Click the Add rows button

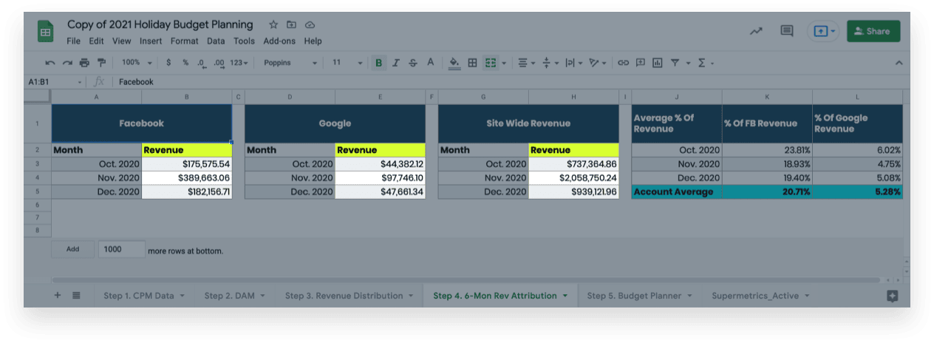tap(72, 249)
